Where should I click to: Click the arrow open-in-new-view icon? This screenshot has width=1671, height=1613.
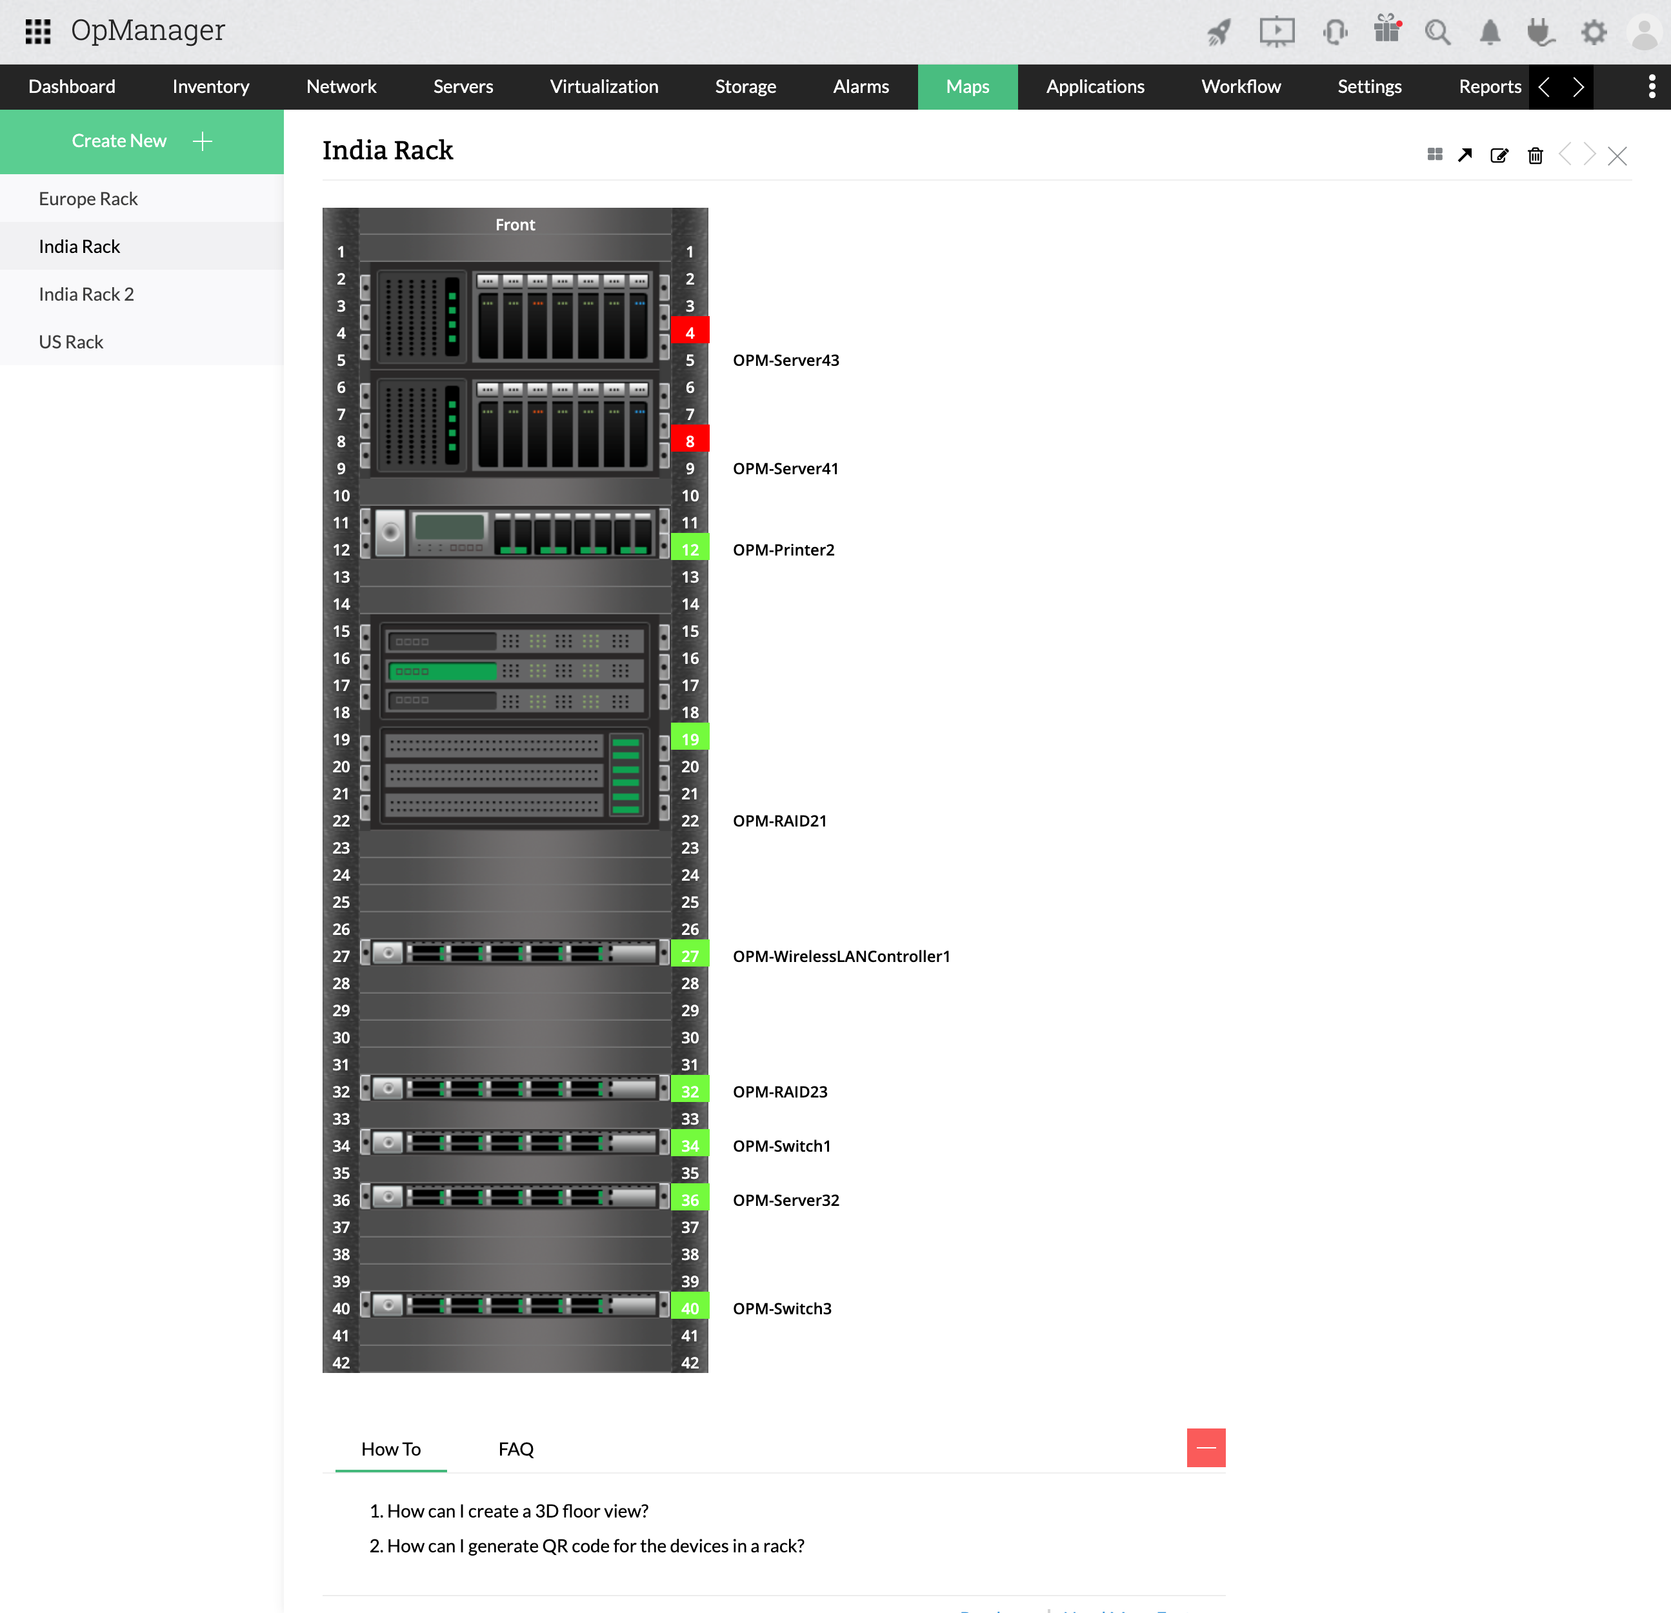point(1465,155)
